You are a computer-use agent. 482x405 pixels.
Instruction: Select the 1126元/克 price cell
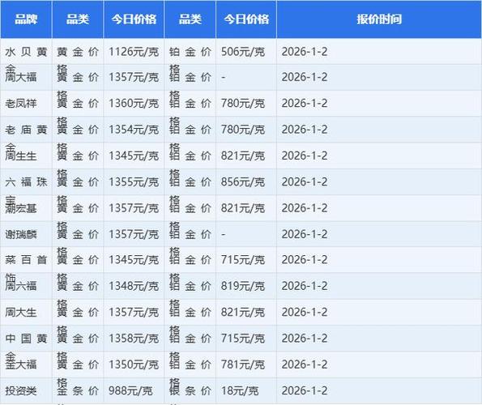point(134,52)
